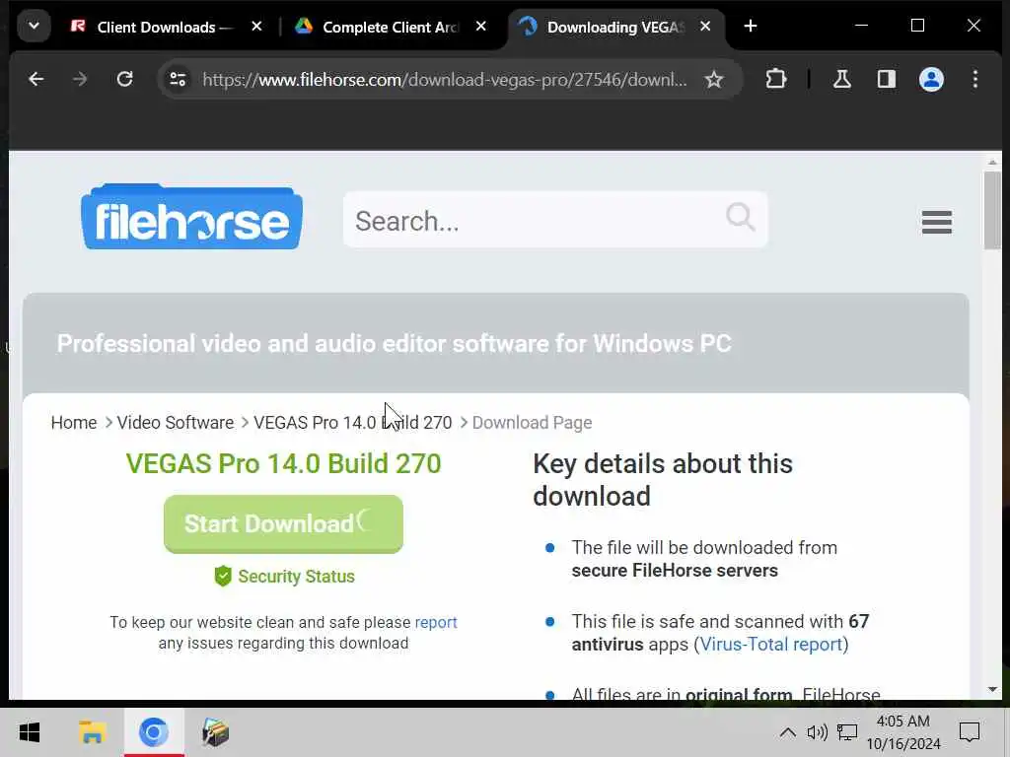Go forward to the next page
The width and height of the screenshot is (1010, 757).
(80, 79)
